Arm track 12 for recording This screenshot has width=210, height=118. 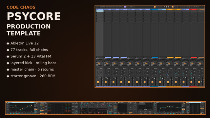[x=183, y=85]
